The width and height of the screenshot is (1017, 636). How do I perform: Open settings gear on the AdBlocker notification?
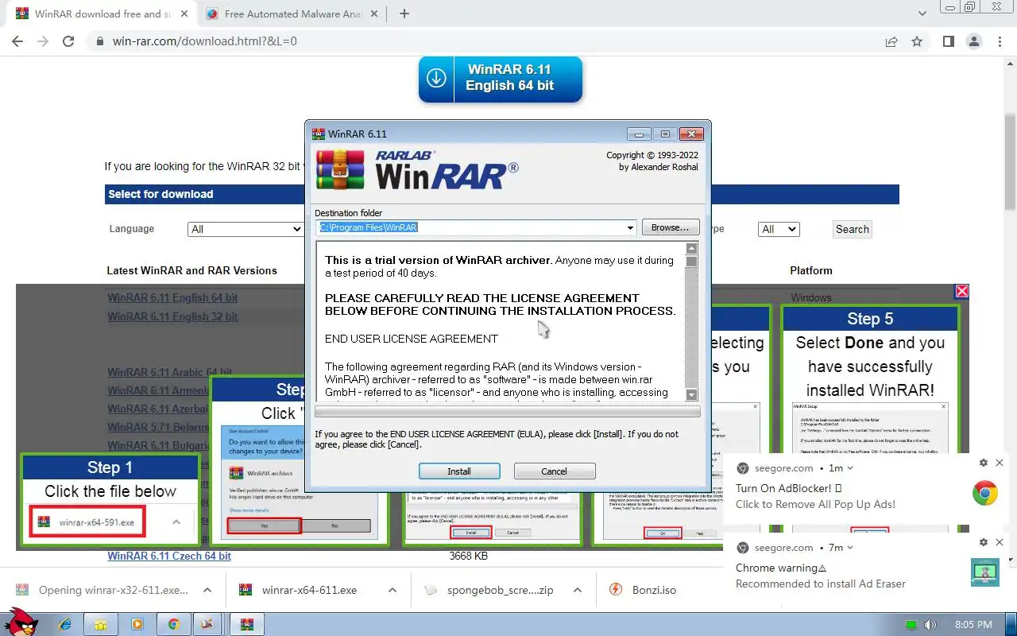pos(984,463)
